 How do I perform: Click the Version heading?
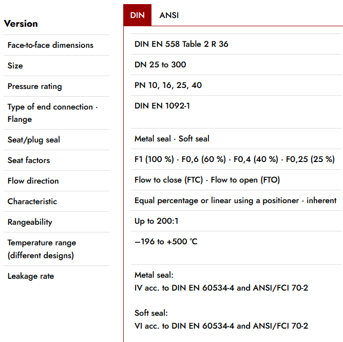21,24
